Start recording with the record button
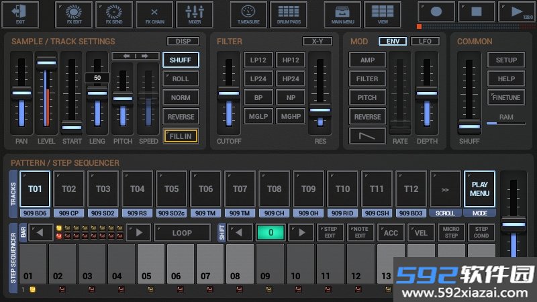The height and width of the screenshot is (302, 537). pyautogui.click(x=436, y=11)
